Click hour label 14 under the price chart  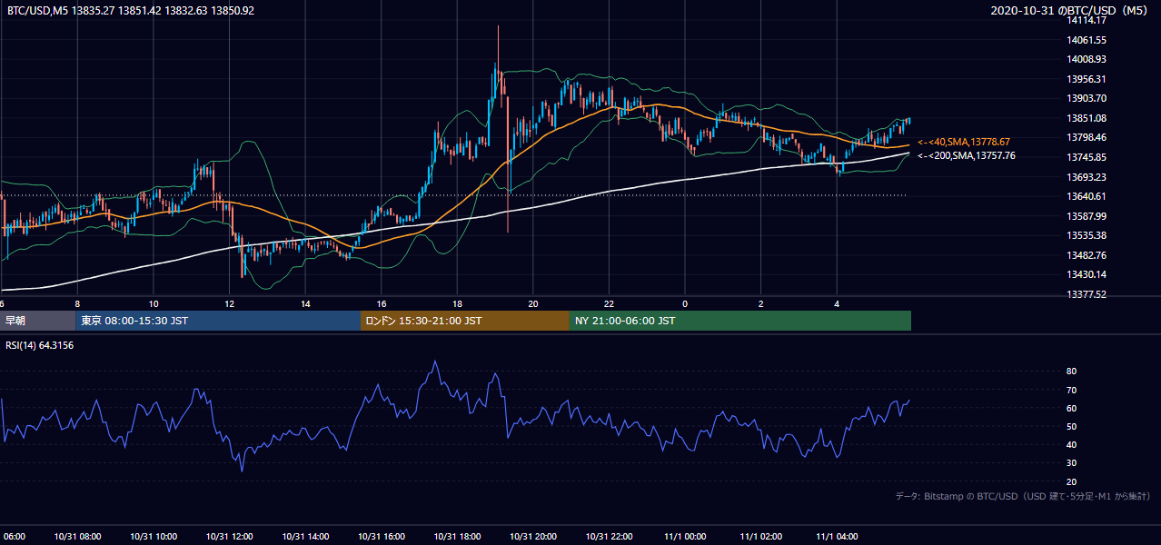click(305, 303)
